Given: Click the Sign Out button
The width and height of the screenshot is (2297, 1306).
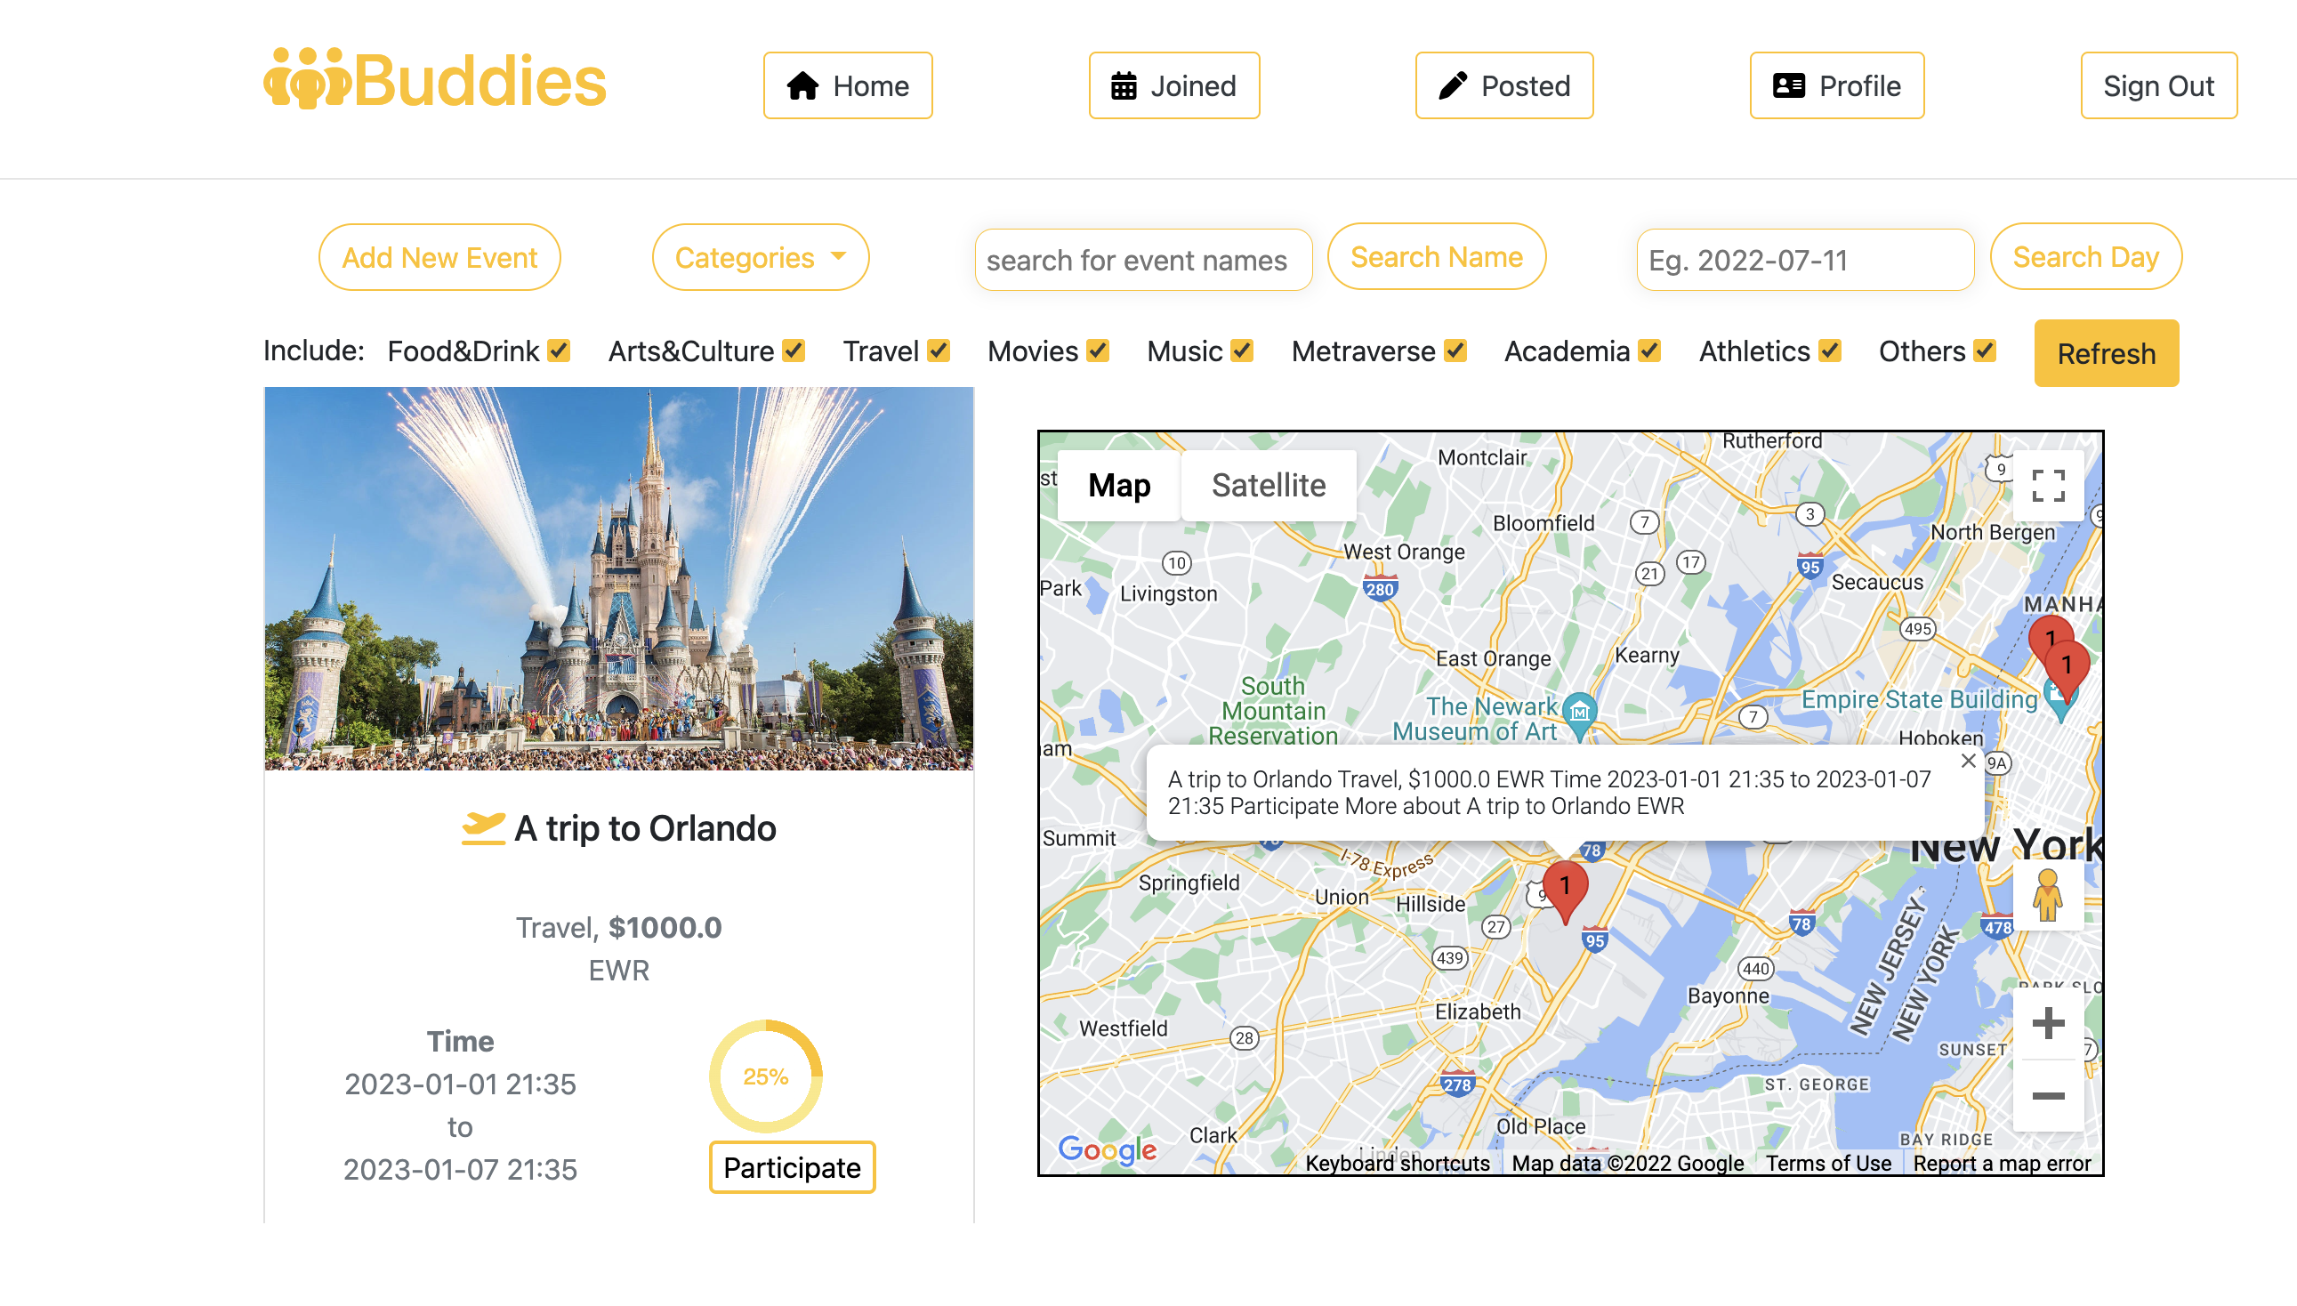Looking at the screenshot, I should 2158,85.
